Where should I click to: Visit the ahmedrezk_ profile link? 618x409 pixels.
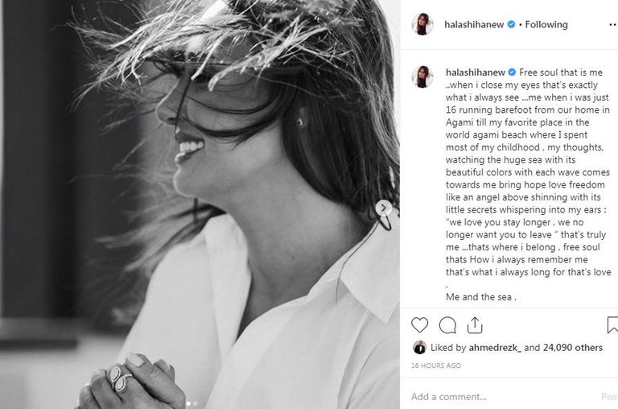tap(495, 348)
